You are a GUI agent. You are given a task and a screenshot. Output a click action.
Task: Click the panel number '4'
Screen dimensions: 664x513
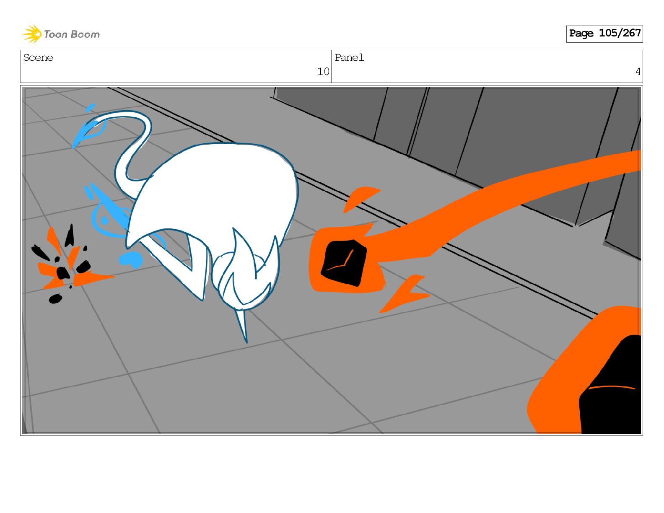638,72
